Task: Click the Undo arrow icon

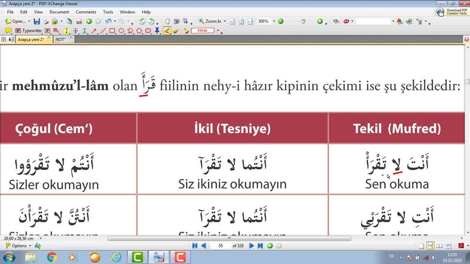Action: click(108, 22)
